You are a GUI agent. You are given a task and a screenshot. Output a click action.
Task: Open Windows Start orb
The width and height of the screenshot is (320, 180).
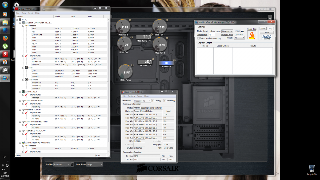5,5
